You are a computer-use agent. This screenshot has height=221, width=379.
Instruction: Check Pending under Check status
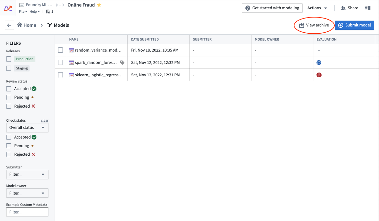coord(9,146)
